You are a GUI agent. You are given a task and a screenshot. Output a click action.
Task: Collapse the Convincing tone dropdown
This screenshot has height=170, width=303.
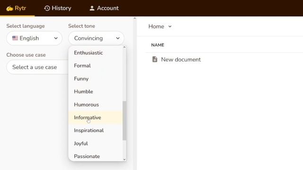(96, 38)
